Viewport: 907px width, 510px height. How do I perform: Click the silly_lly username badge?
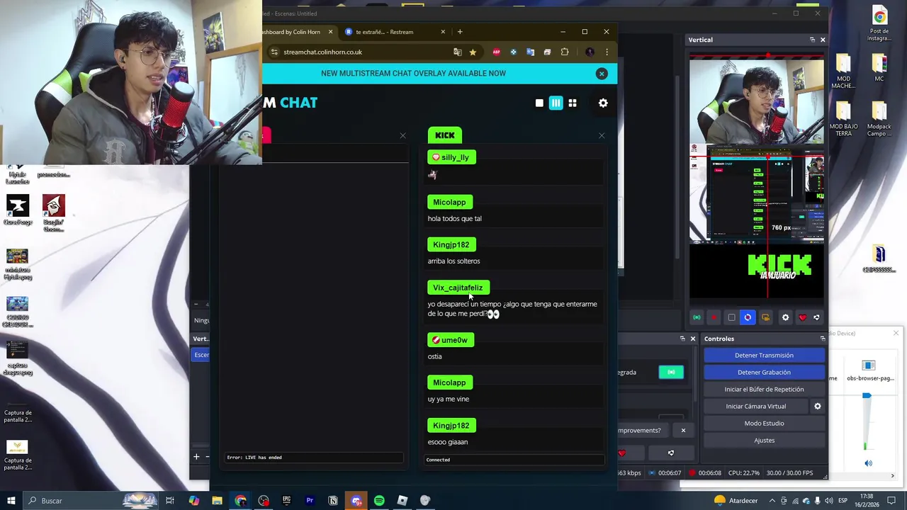tap(451, 157)
